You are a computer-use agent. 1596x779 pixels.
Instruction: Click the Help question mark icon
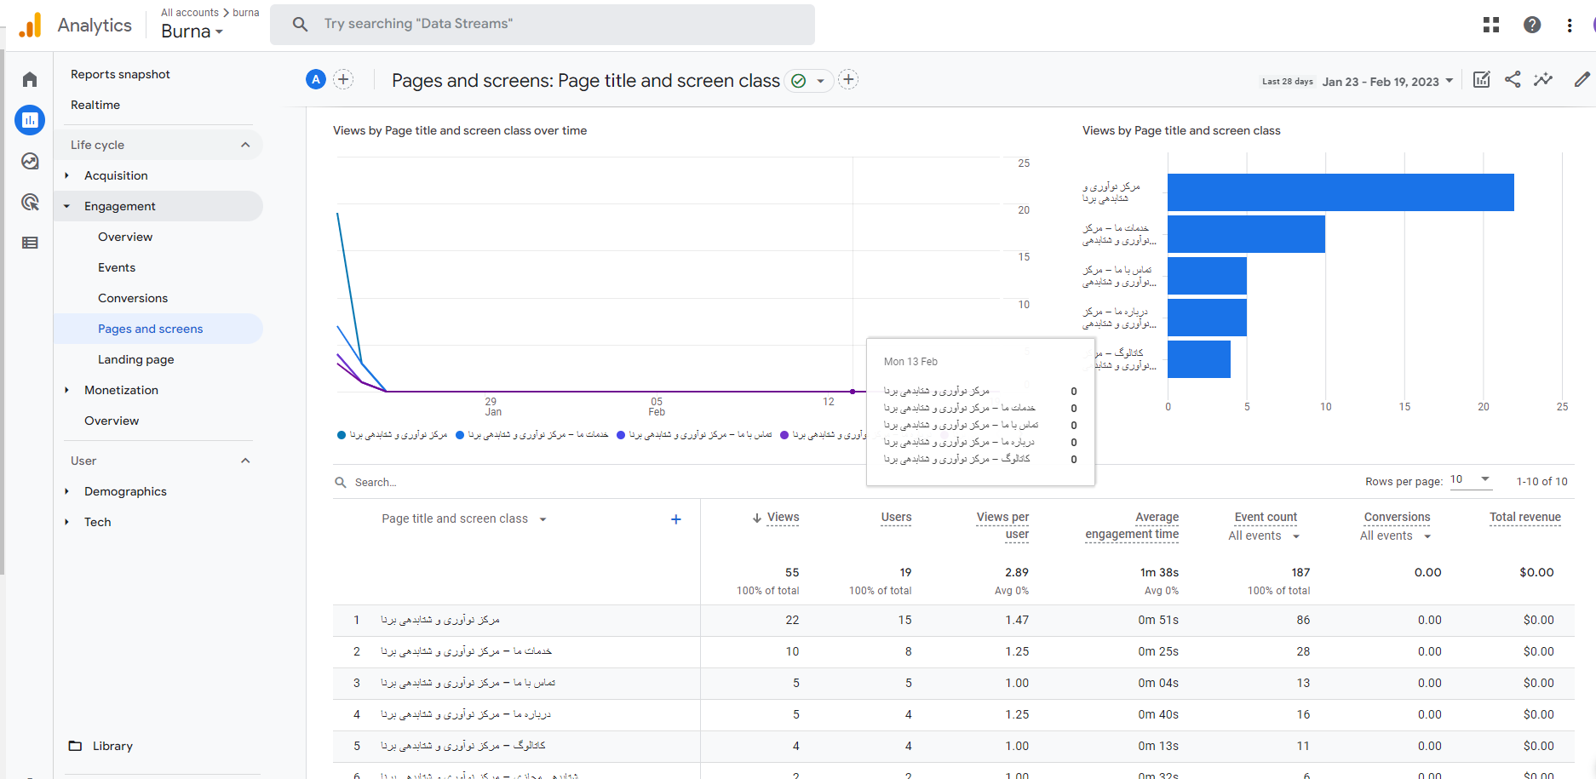pos(1531,25)
